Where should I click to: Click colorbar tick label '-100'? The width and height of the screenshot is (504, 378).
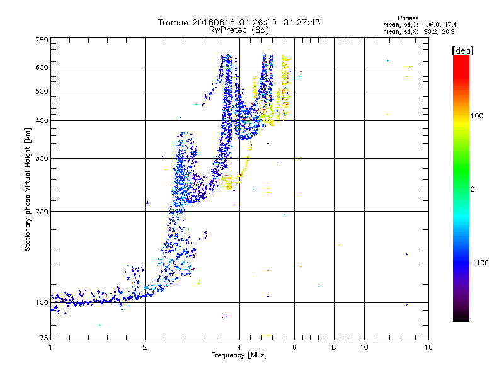coord(480,263)
